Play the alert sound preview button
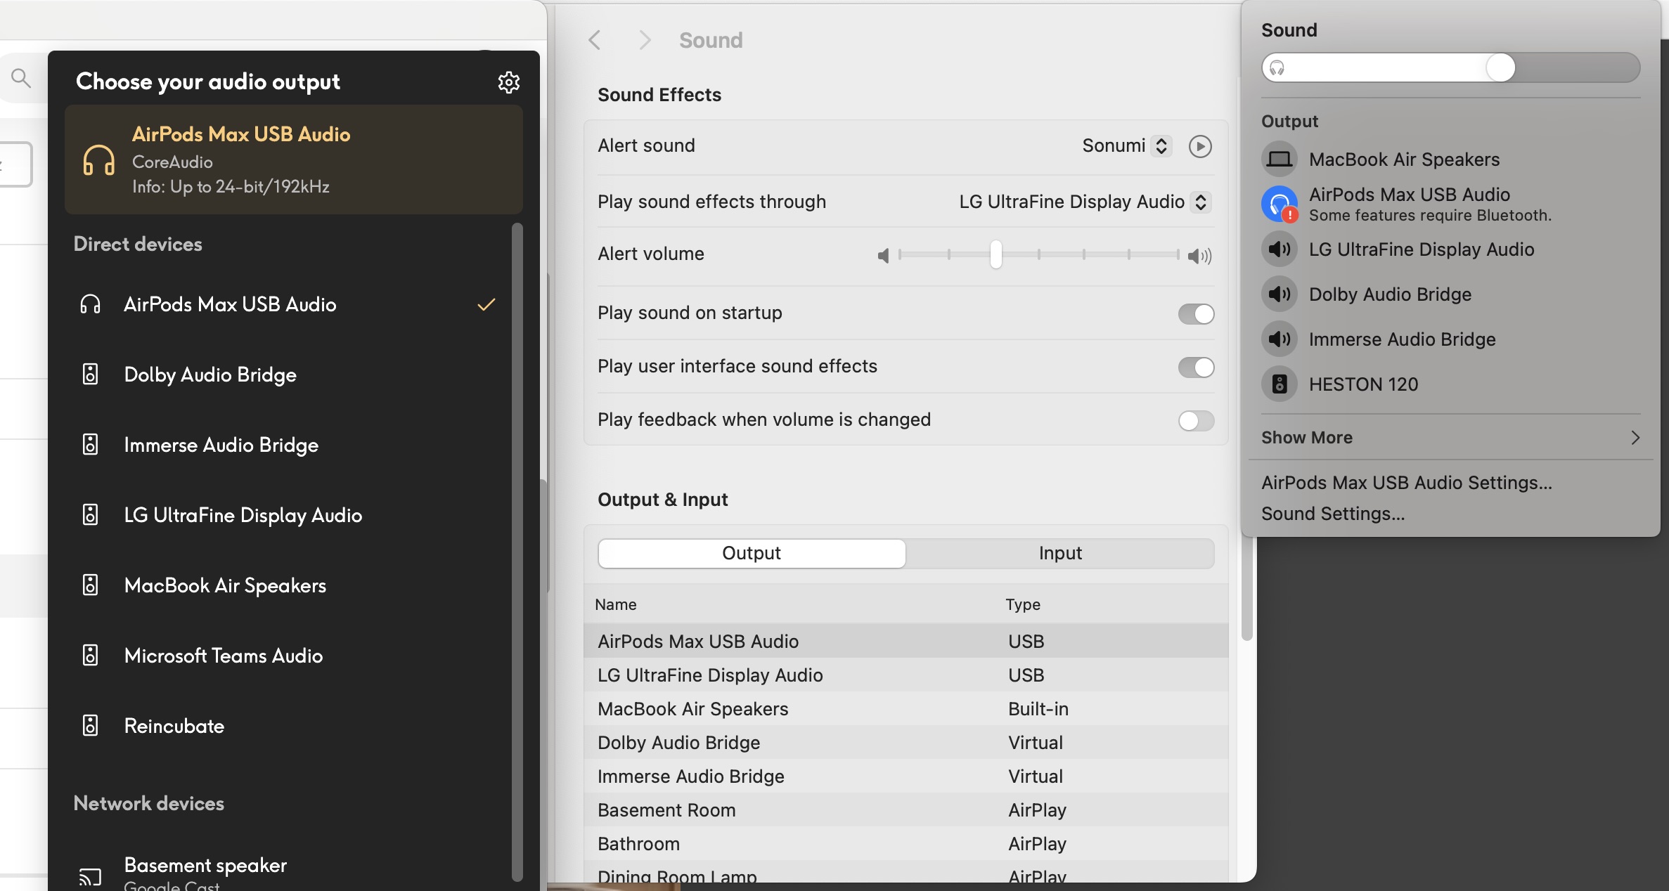1669x891 pixels. tap(1200, 146)
